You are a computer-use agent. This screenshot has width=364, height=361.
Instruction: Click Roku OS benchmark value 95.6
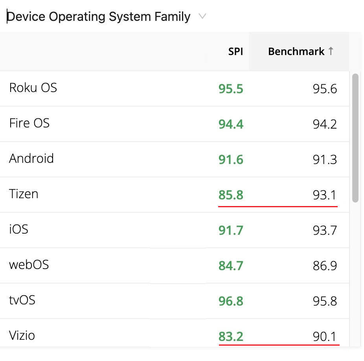tap(325, 89)
